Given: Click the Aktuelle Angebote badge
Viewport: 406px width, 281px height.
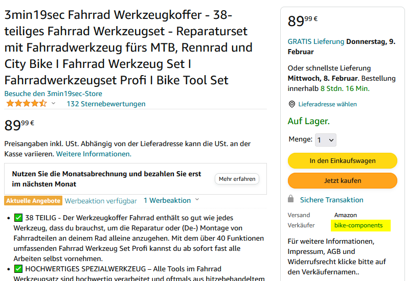Looking at the screenshot, I should [33, 200].
